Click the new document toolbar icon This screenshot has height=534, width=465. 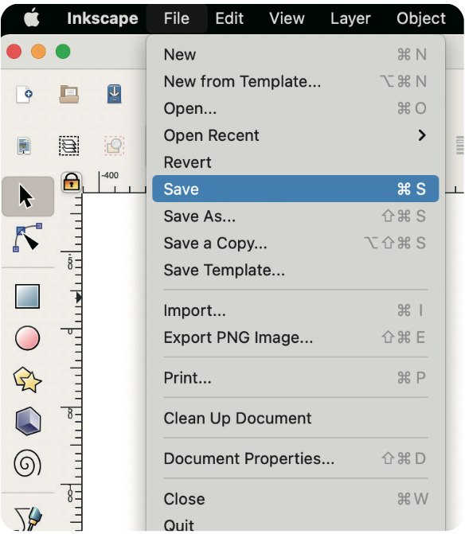coord(24,94)
